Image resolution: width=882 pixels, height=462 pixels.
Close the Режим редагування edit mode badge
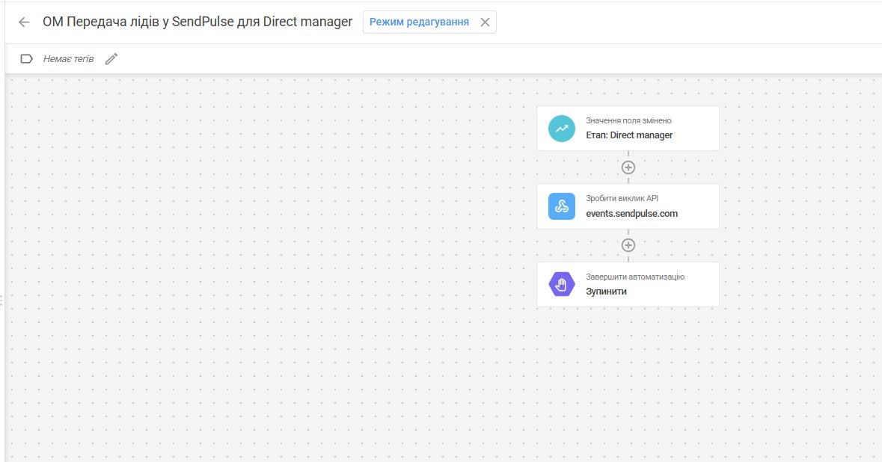tap(485, 22)
